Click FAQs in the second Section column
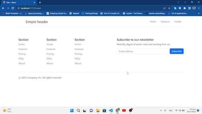 click(49, 59)
